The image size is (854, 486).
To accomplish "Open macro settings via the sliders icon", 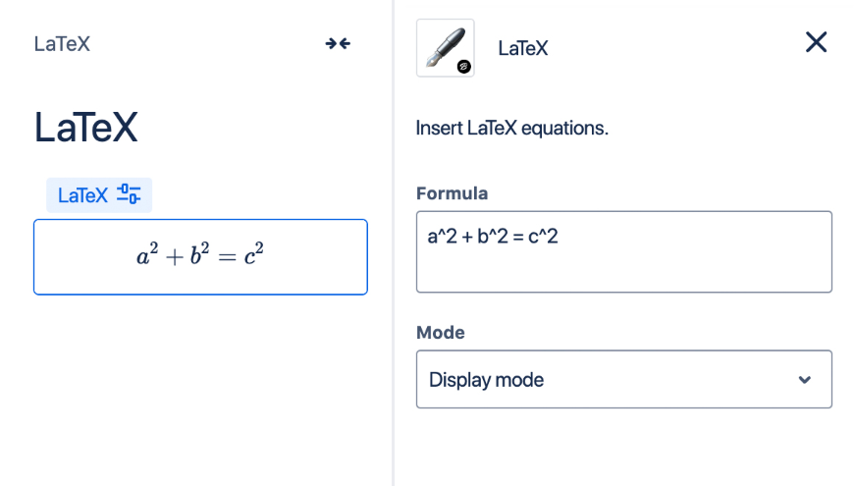I will coord(129,194).
